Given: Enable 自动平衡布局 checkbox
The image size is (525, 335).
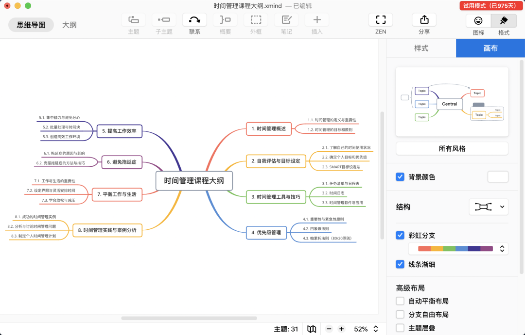Looking at the screenshot, I should 400,301.
